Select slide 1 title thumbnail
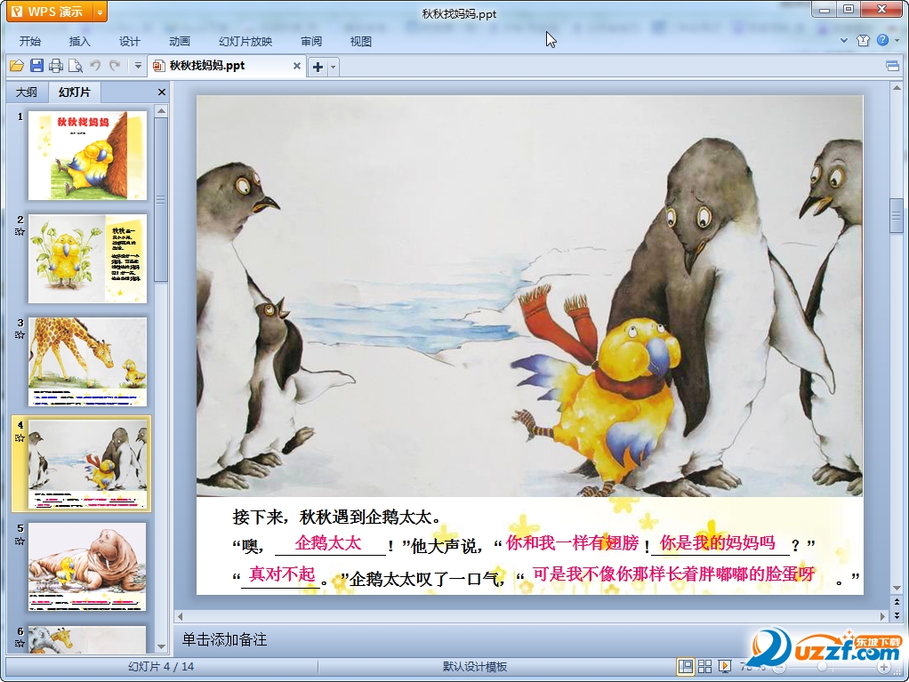909x682 pixels. (87, 156)
